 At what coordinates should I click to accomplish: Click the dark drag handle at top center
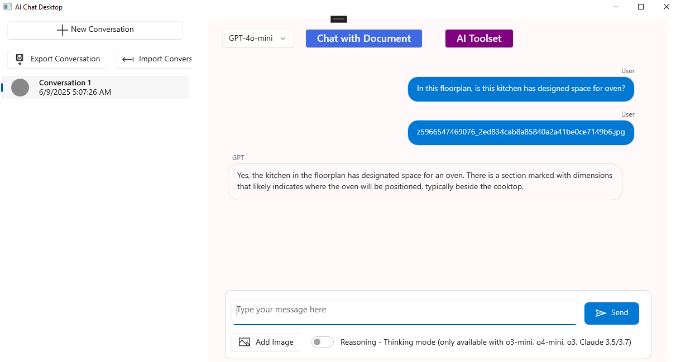(339, 19)
